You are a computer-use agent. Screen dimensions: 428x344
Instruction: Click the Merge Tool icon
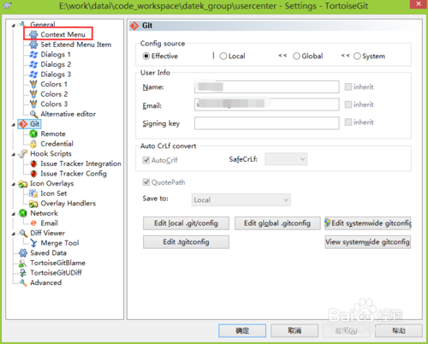pyautogui.click(x=33, y=243)
